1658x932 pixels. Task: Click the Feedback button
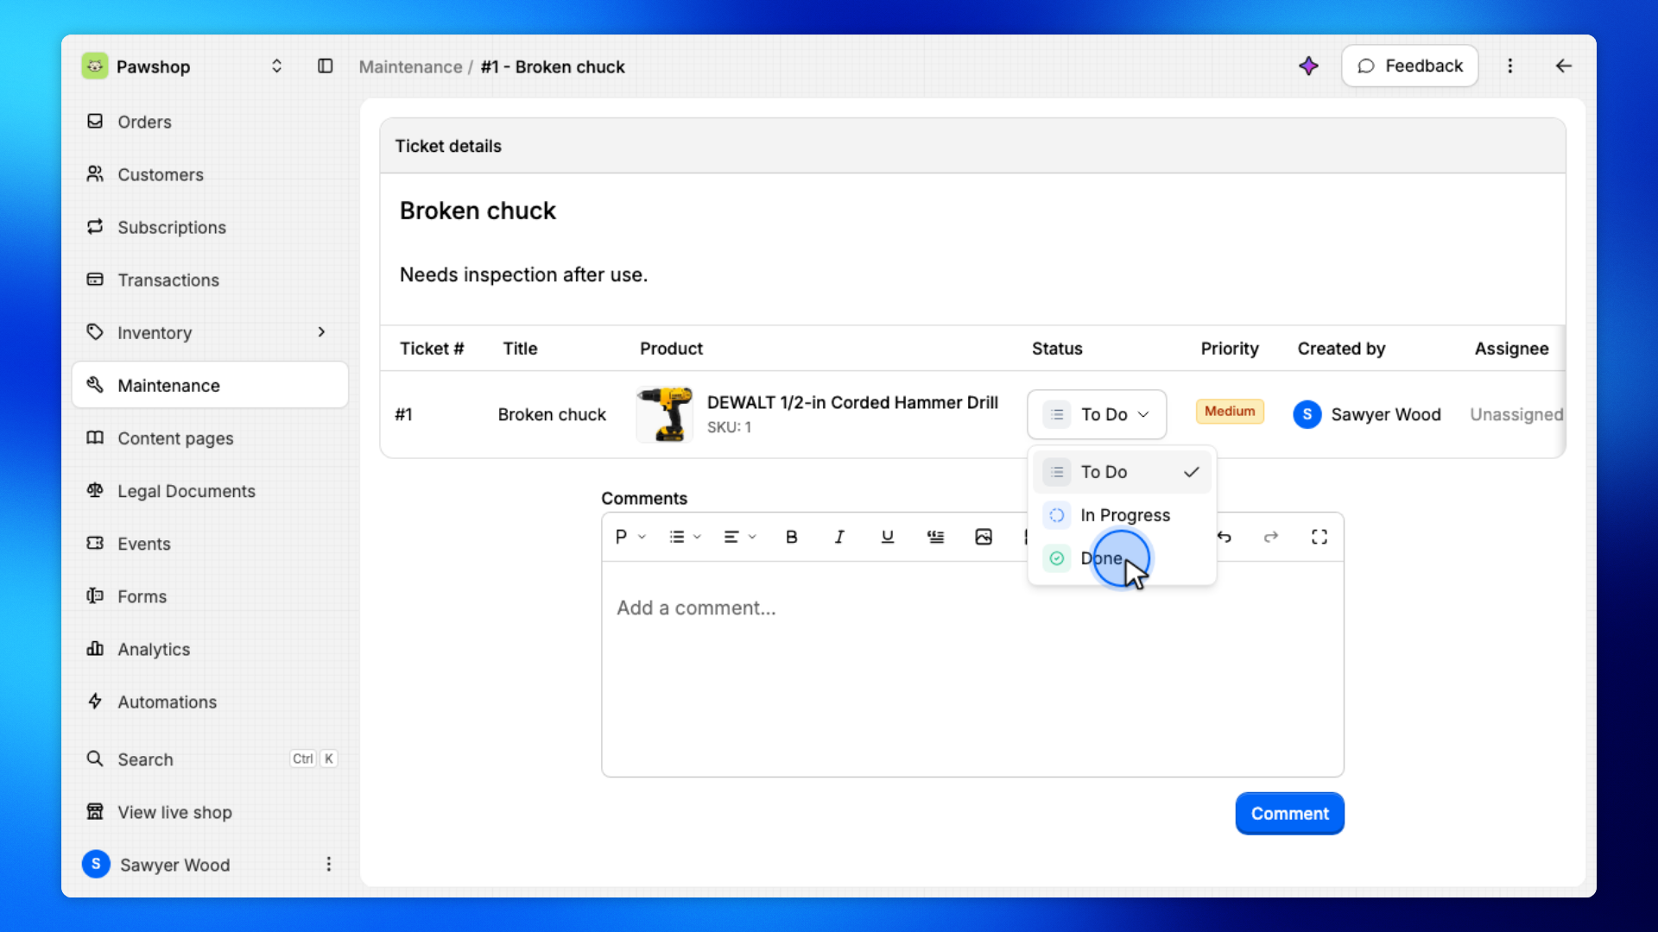click(x=1409, y=66)
